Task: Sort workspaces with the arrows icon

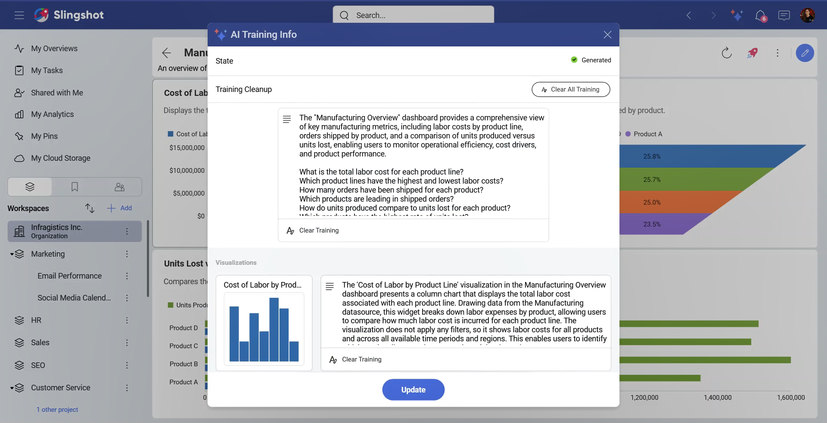Action: (x=90, y=208)
